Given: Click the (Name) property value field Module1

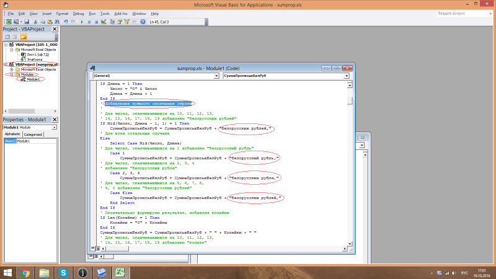Looking at the screenshot, I should (37, 141).
